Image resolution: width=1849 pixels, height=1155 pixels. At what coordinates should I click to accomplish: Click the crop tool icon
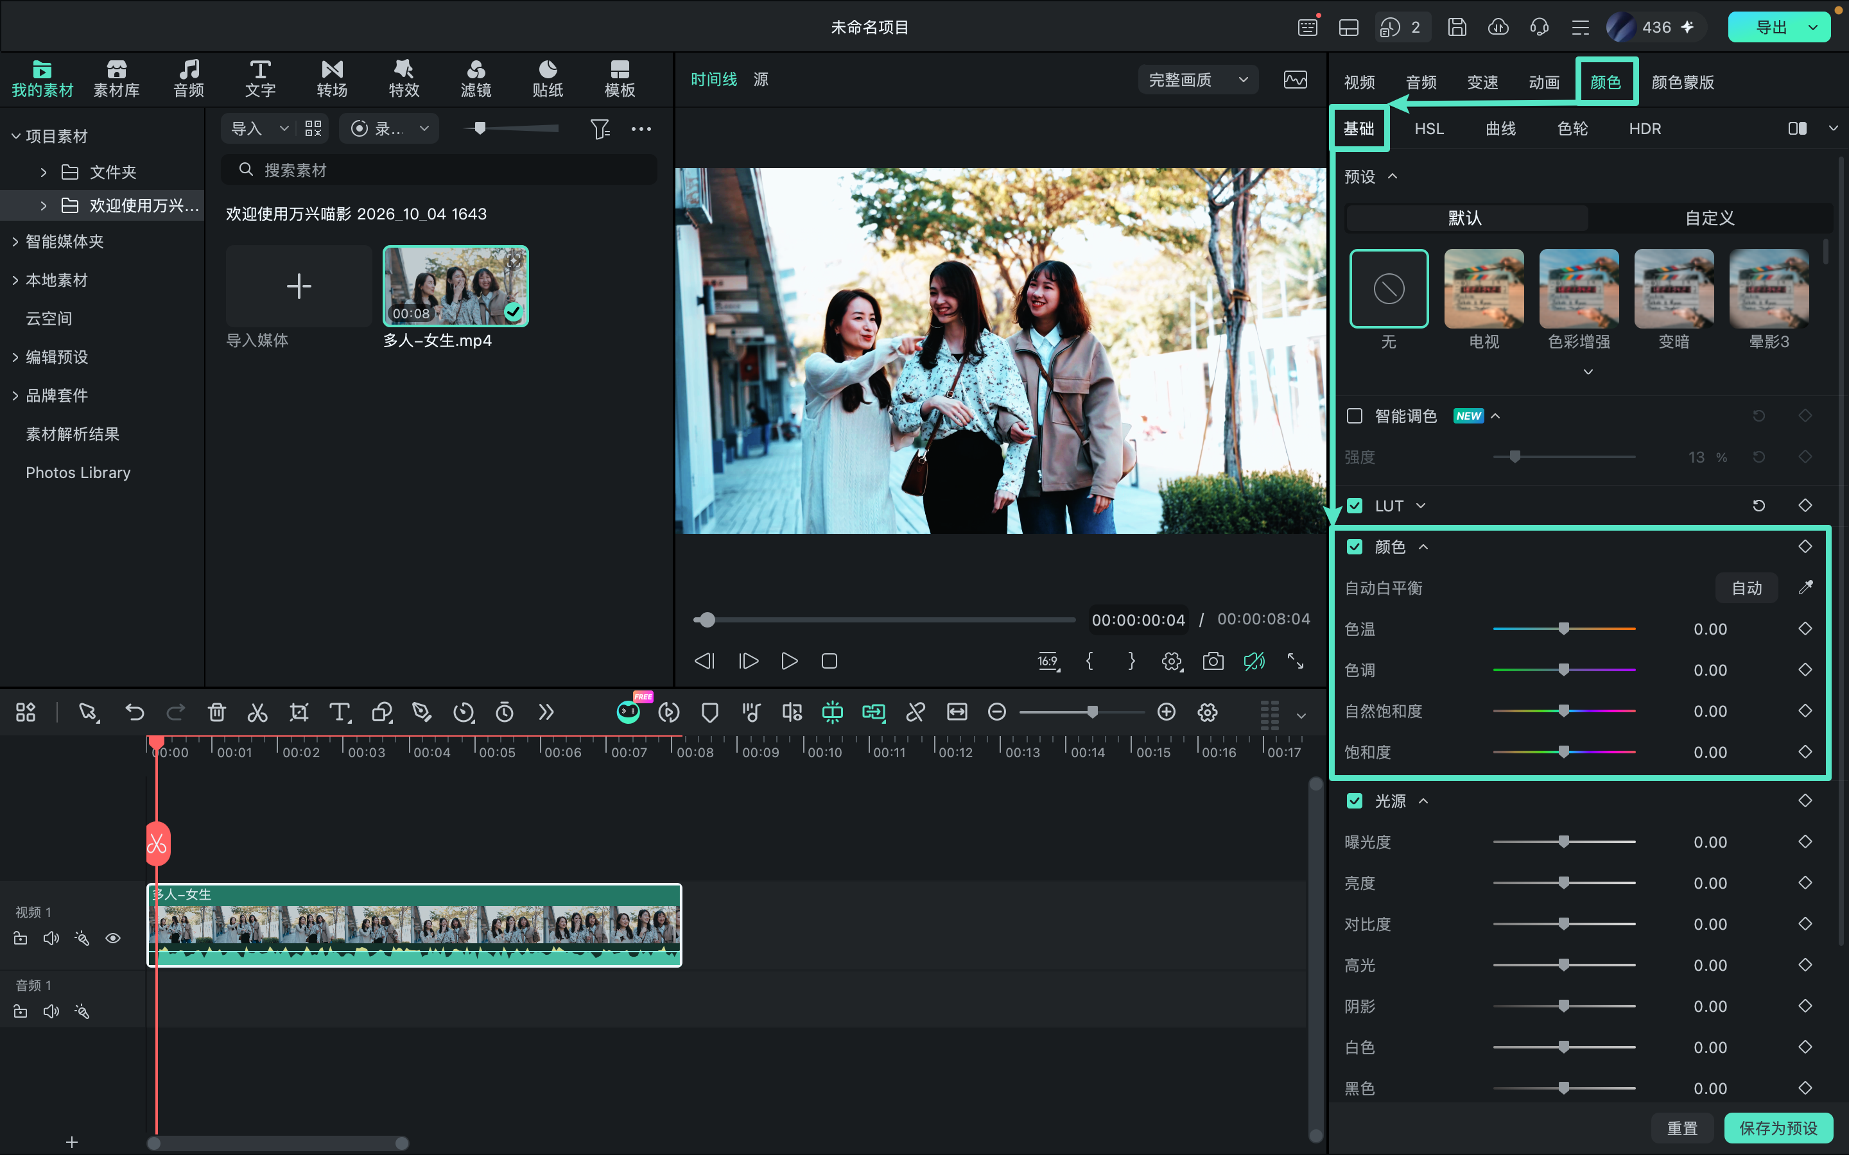click(299, 713)
